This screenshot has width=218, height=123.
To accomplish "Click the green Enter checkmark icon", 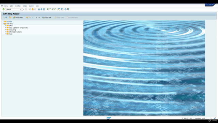I will pos(3,9).
